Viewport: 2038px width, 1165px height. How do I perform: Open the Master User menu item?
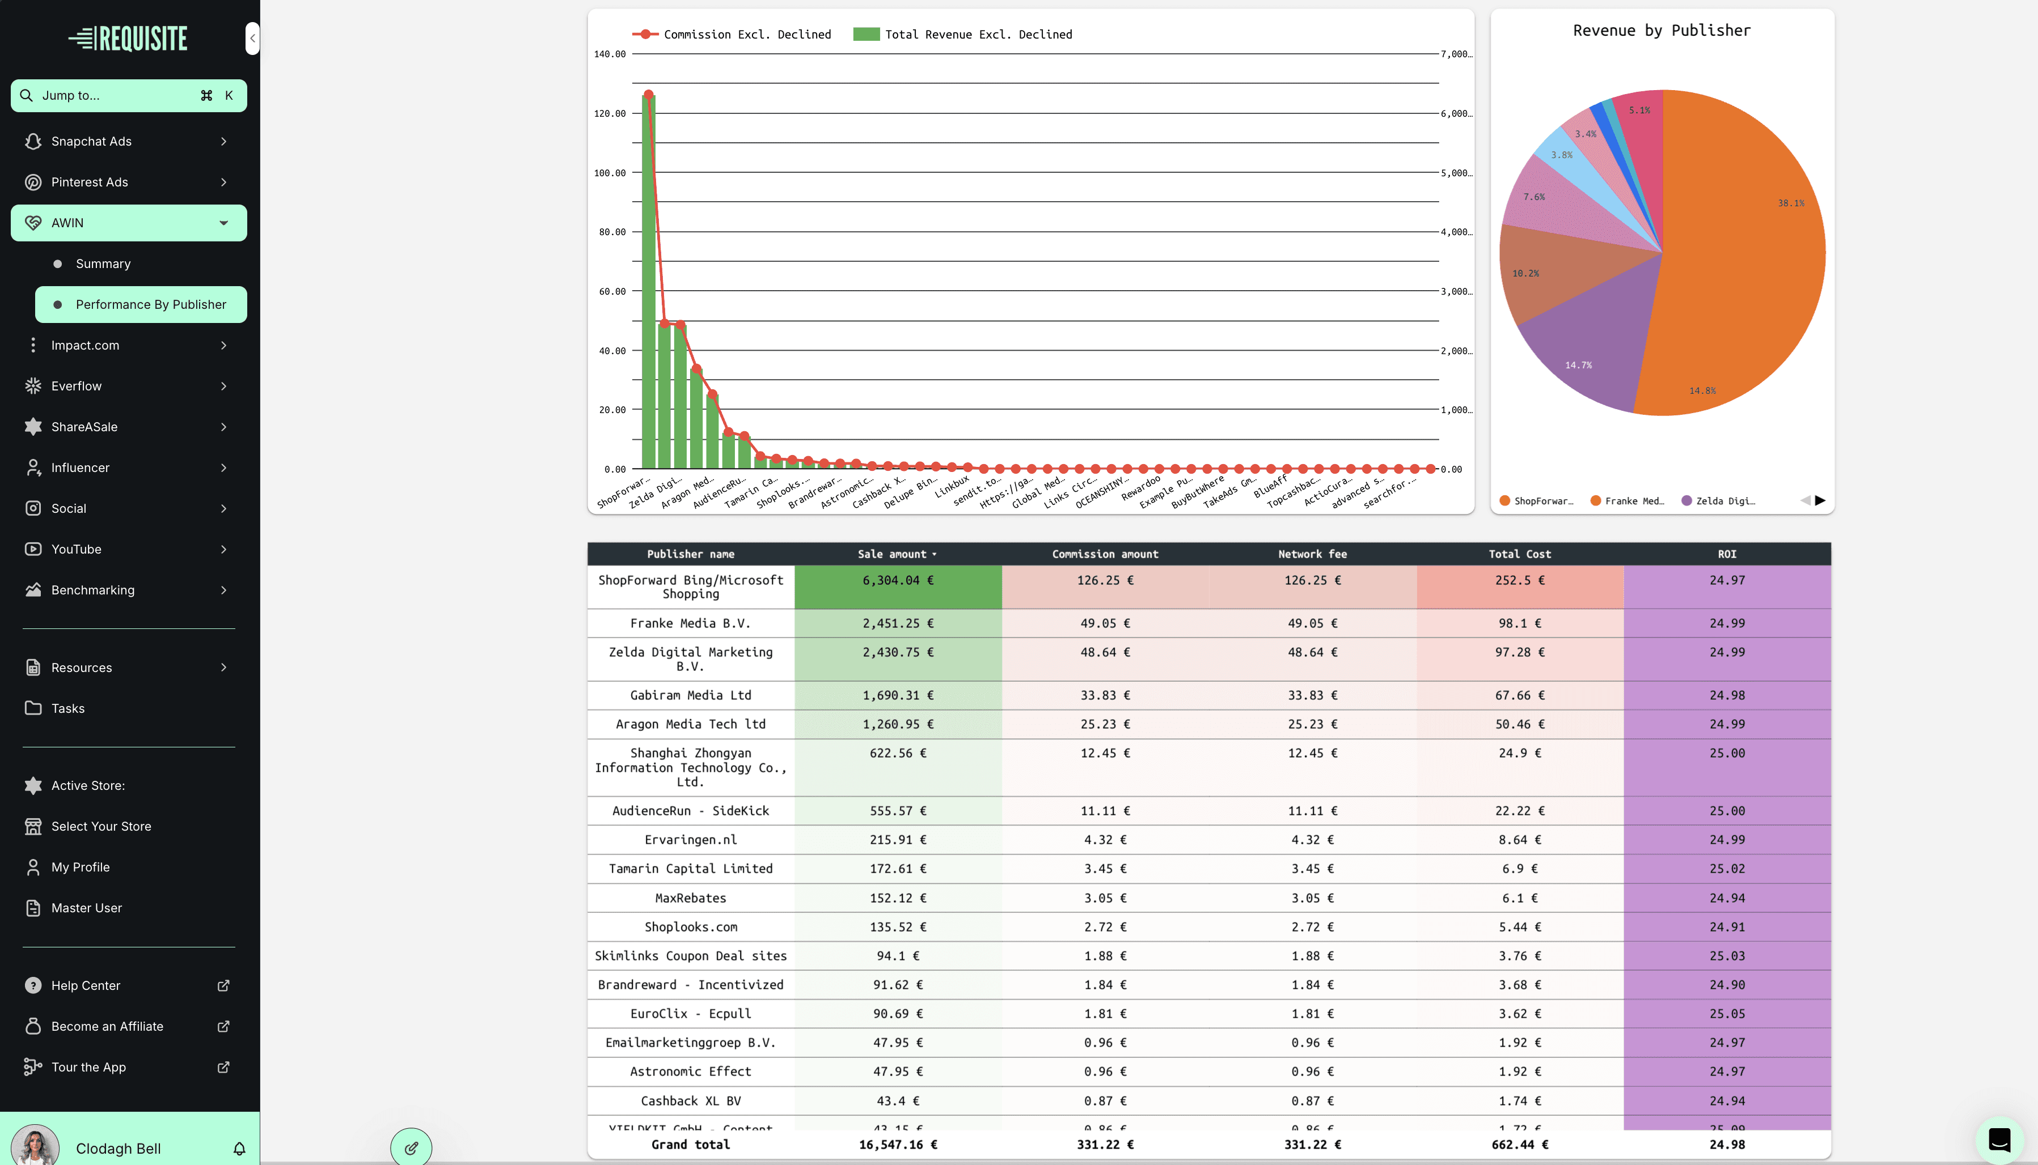[x=129, y=907]
